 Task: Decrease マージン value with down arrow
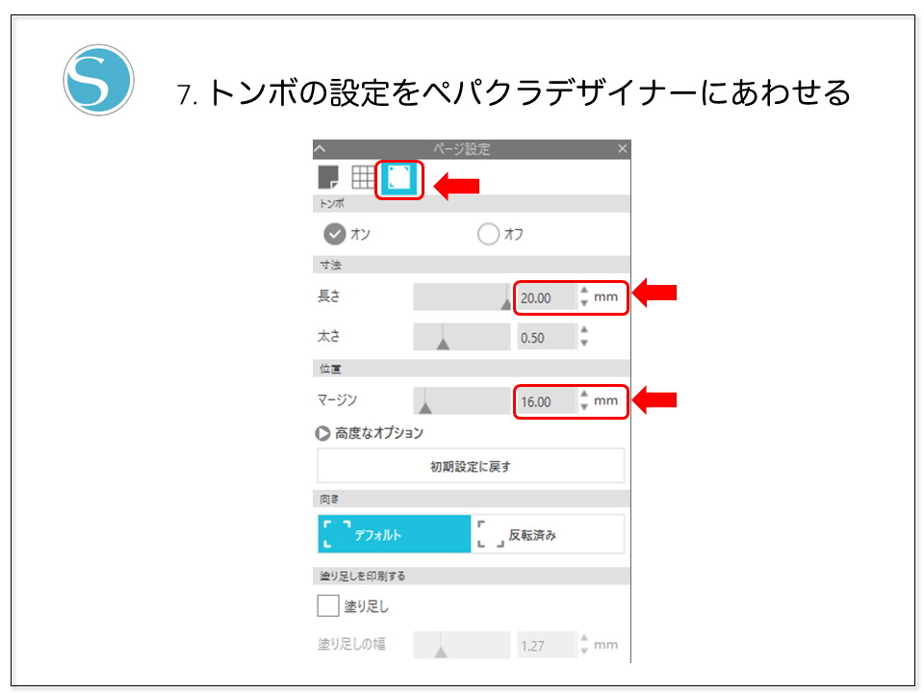584,407
